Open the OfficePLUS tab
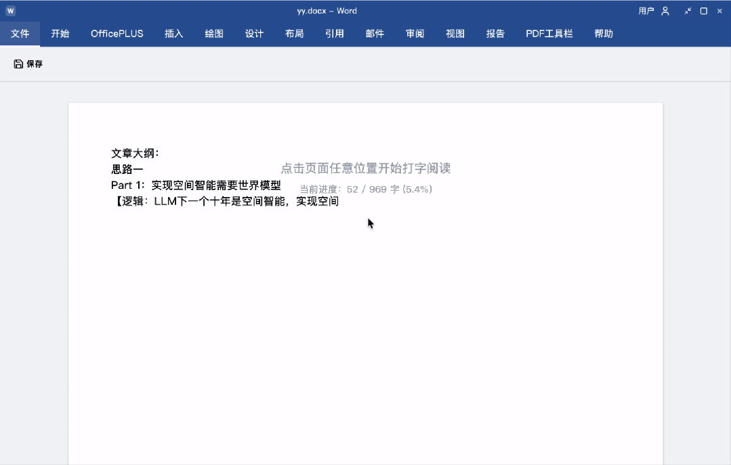This screenshot has width=731, height=465. click(117, 33)
